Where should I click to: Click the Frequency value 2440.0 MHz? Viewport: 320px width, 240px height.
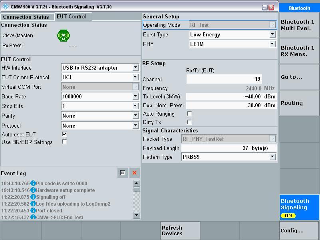[260, 88]
